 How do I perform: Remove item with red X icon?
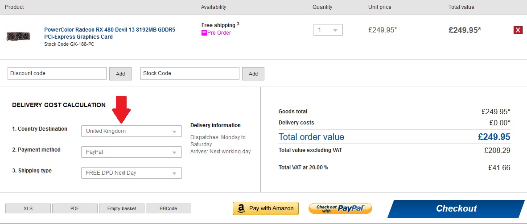tap(518, 30)
